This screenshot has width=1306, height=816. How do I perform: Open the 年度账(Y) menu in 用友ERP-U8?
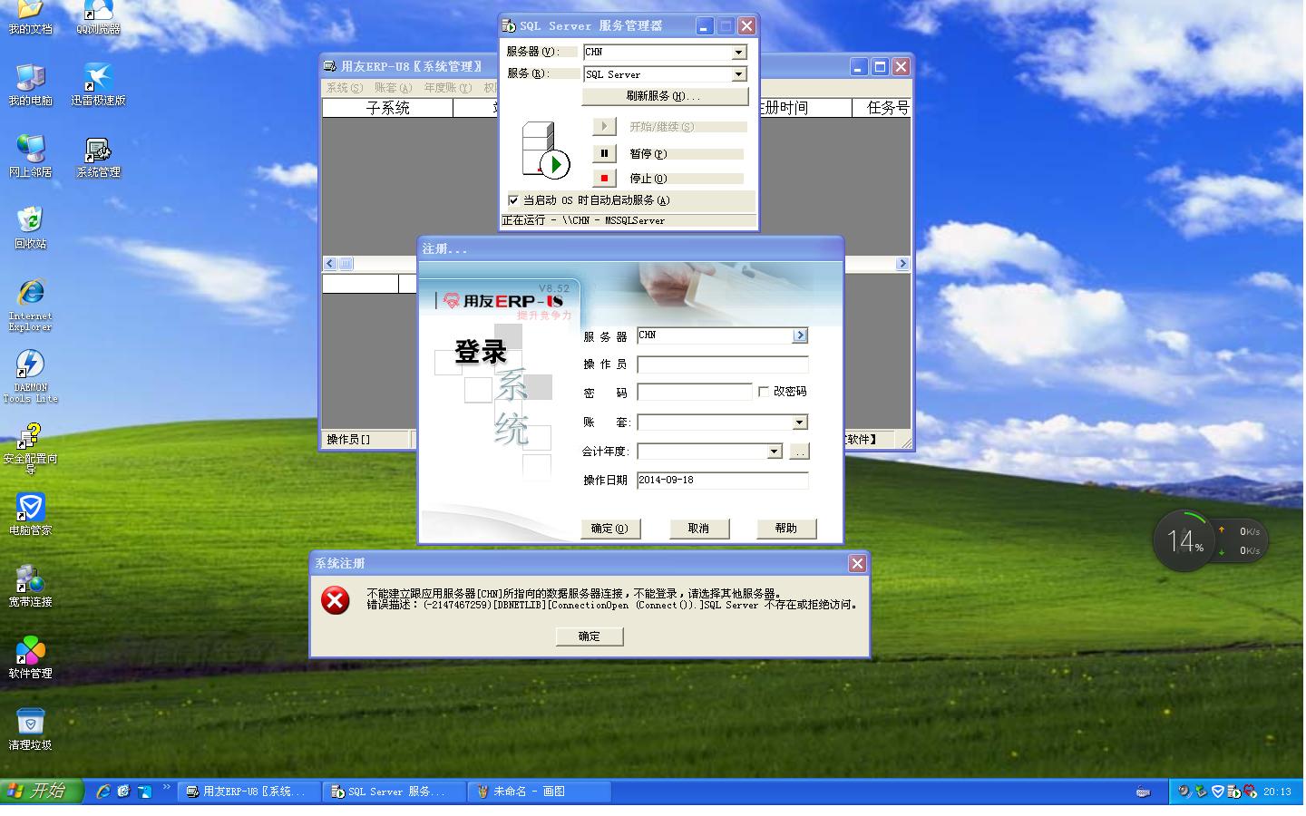pyautogui.click(x=448, y=88)
